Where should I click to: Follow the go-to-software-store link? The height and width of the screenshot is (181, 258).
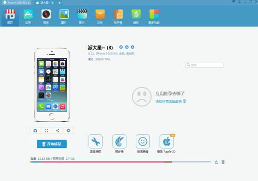pos(168,101)
